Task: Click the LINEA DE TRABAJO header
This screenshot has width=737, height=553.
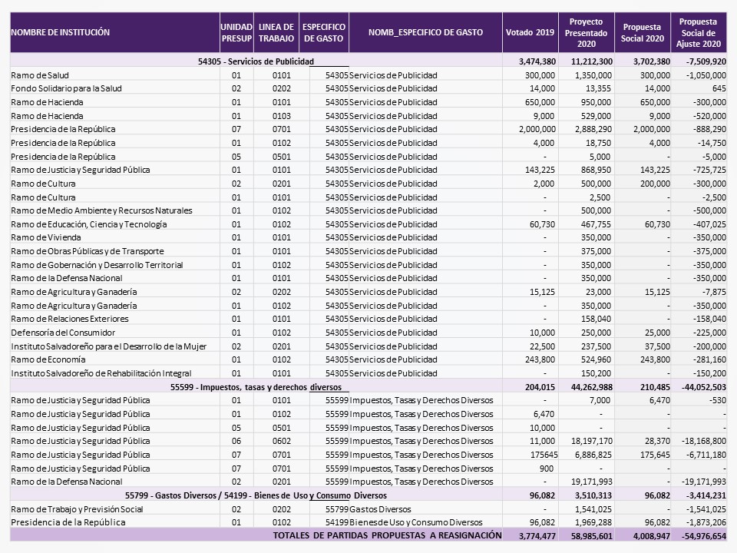Action: click(276, 32)
